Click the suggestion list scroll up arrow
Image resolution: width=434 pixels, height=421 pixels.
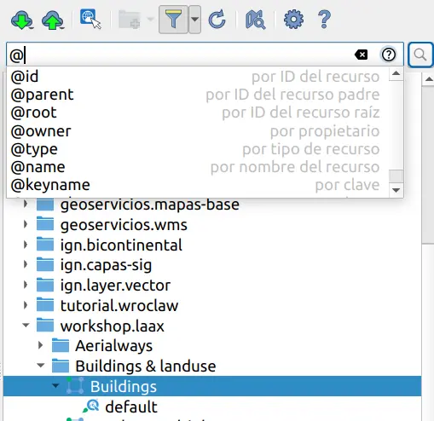tap(396, 73)
